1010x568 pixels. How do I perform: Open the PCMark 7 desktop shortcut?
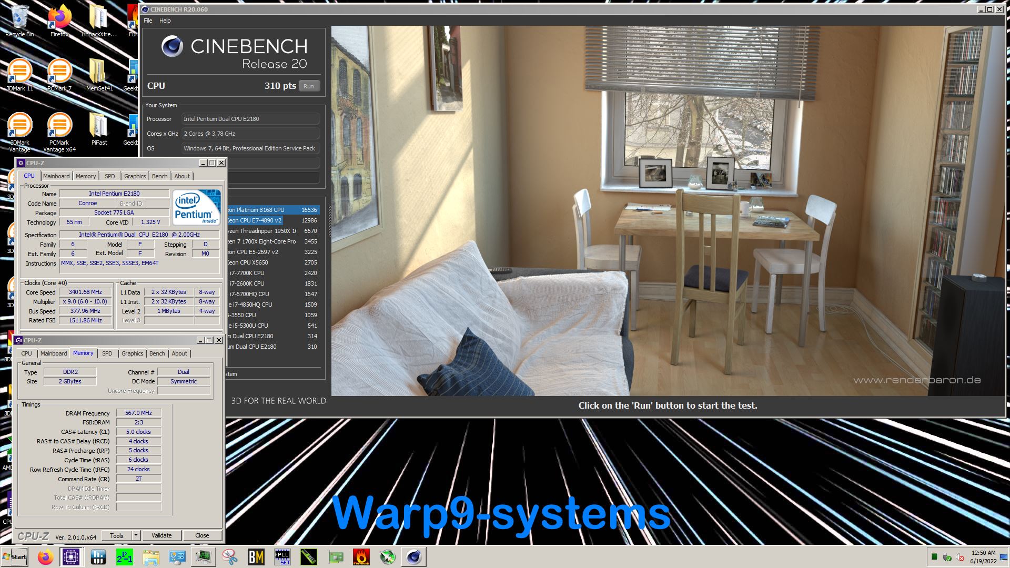[x=59, y=75]
